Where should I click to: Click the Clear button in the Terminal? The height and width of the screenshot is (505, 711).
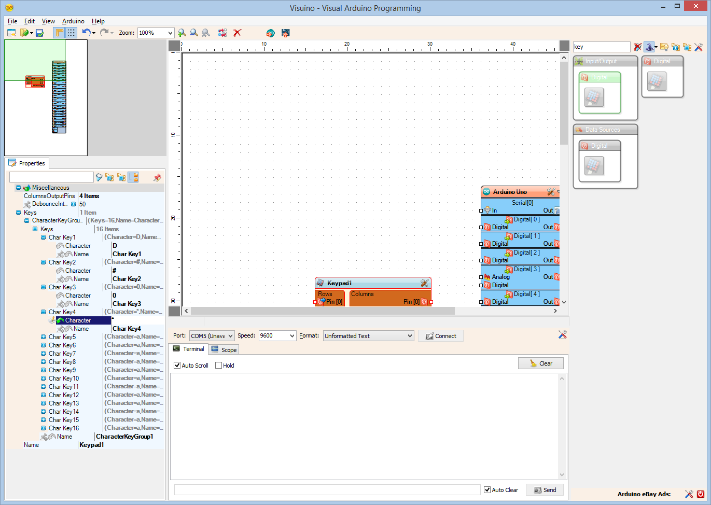[x=540, y=363]
